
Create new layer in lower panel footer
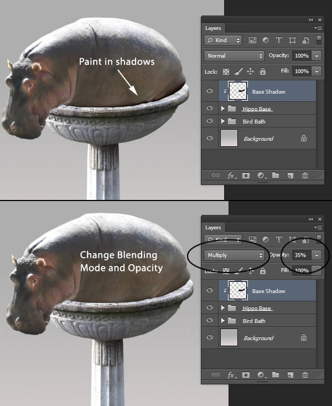[x=290, y=375]
